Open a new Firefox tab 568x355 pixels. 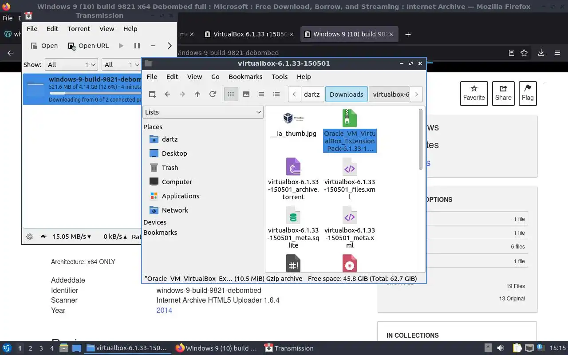point(408,34)
